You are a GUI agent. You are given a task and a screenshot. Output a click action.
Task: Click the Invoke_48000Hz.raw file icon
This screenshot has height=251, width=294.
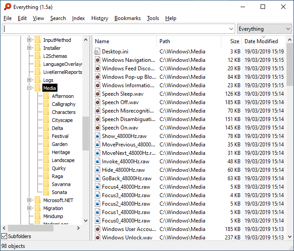click(x=97, y=162)
